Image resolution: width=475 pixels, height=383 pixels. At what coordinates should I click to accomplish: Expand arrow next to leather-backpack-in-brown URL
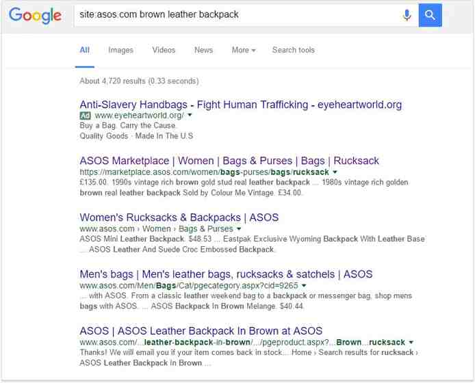point(411,342)
